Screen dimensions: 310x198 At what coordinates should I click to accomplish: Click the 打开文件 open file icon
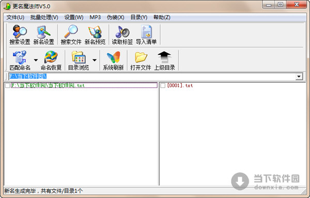(x=141, y=60)
